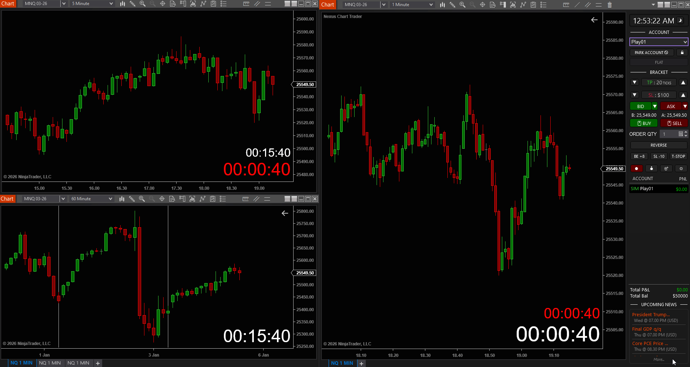The height and width of the screenshot is (367, 690).
Task: Switch to the first NQ 1 MIN tab
Action: [21, 363]
